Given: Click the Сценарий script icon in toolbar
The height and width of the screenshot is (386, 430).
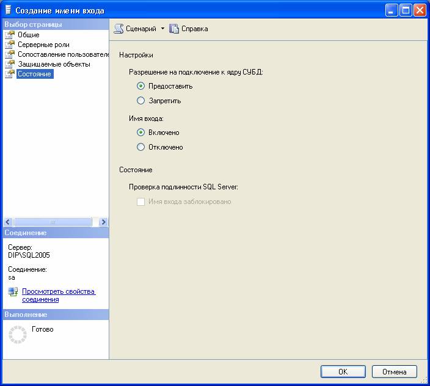Looking at the screenshot, I should coord(118,29).
